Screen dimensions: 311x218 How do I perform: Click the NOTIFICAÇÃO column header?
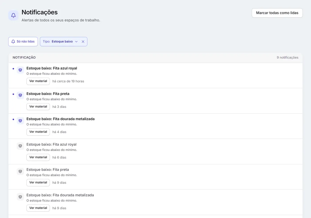[x=24, y=57]
